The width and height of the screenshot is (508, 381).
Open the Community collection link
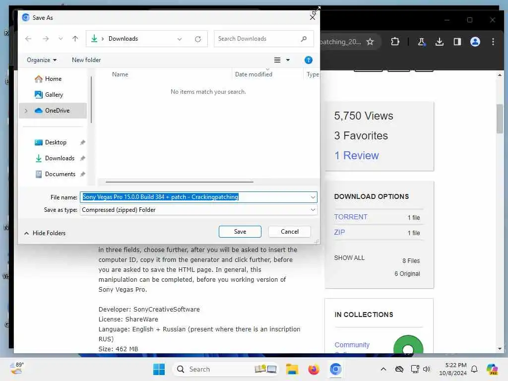[x=352, y=345]
